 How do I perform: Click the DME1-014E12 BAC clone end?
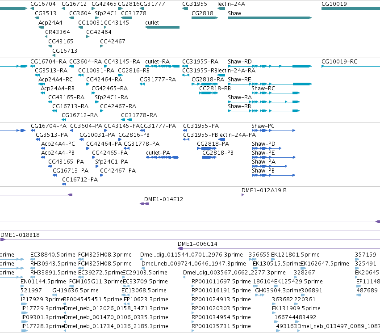146,204
